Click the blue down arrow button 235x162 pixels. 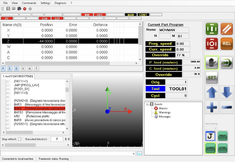[227, 93]
